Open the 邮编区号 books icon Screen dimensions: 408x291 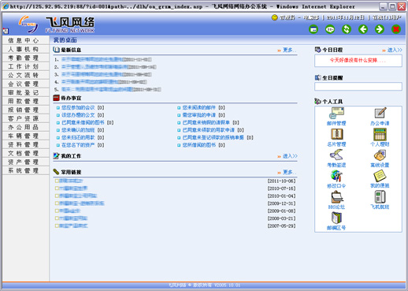(336, 218)
